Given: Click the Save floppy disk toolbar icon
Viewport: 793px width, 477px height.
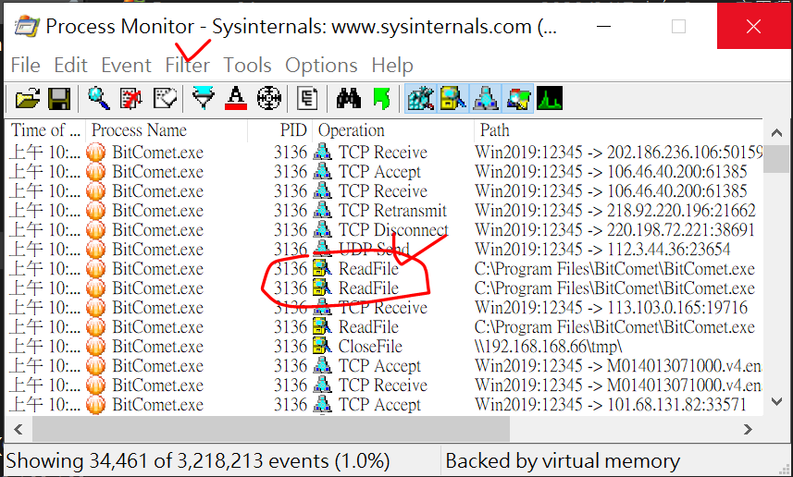Looking at the screenshot, I should coord(59,99).
